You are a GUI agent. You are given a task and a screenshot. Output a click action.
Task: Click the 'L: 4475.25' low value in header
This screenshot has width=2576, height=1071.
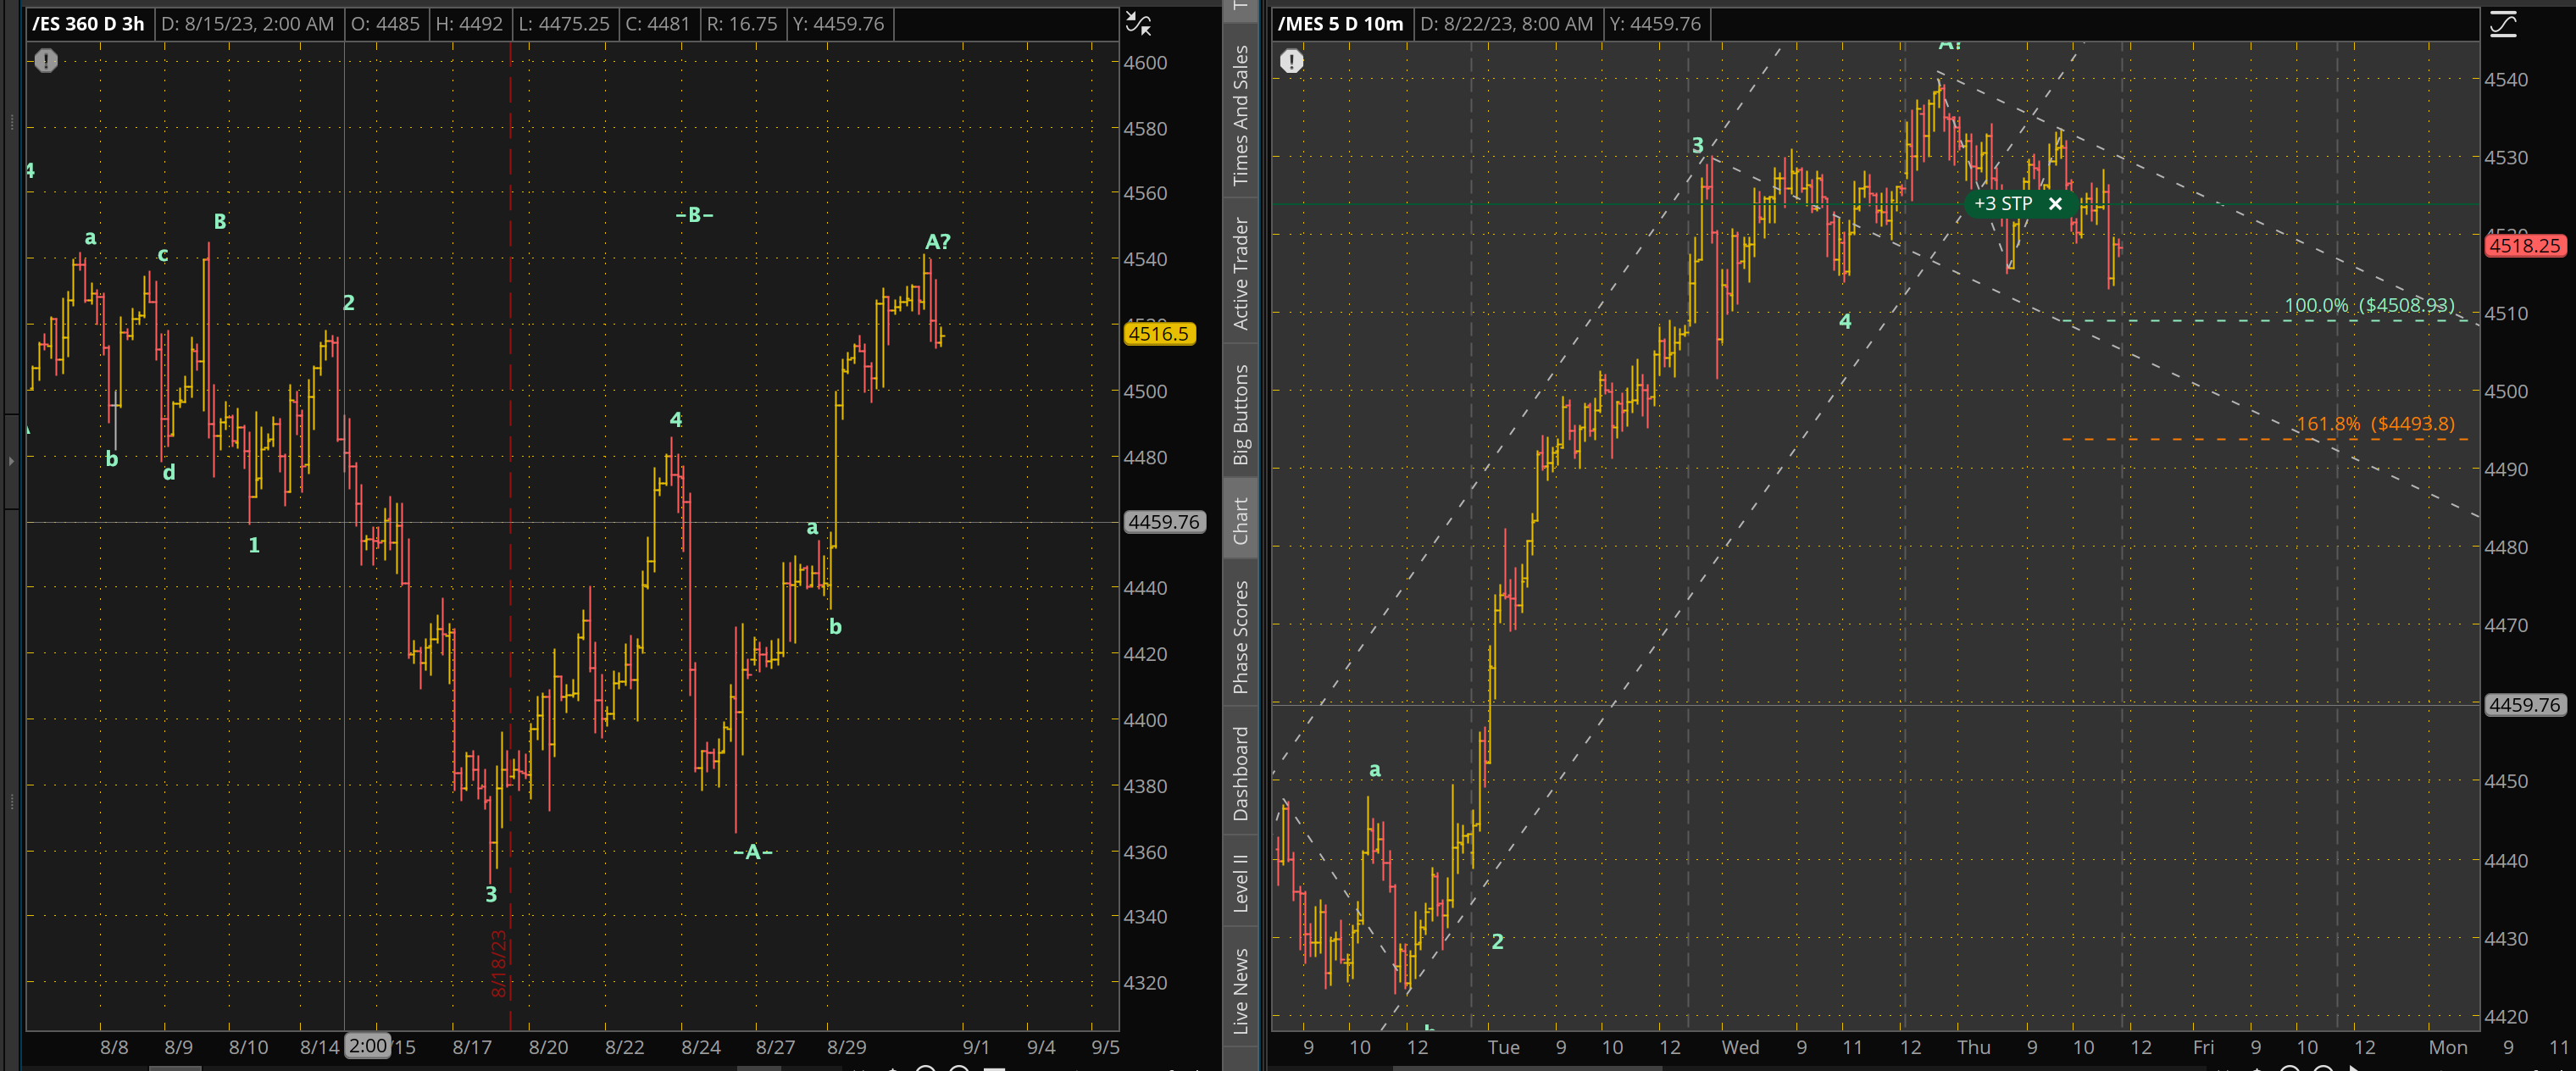point(564,24)
